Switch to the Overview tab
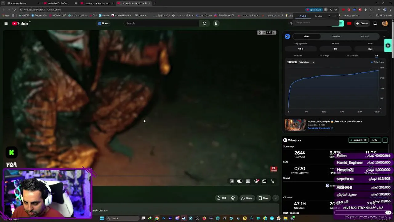 point(336,36)
